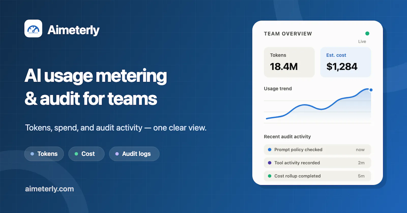Click the Est. cost $1,284 card
This screenshot has width=407, height=213.
[346, 62]
